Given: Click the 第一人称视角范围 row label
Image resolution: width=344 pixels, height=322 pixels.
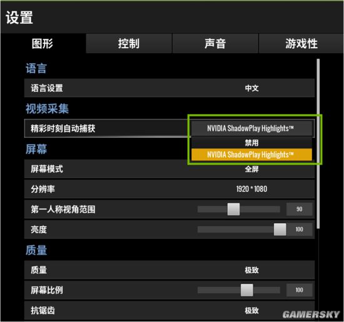Looking at the screenshot, I should (x=63, y=209).
